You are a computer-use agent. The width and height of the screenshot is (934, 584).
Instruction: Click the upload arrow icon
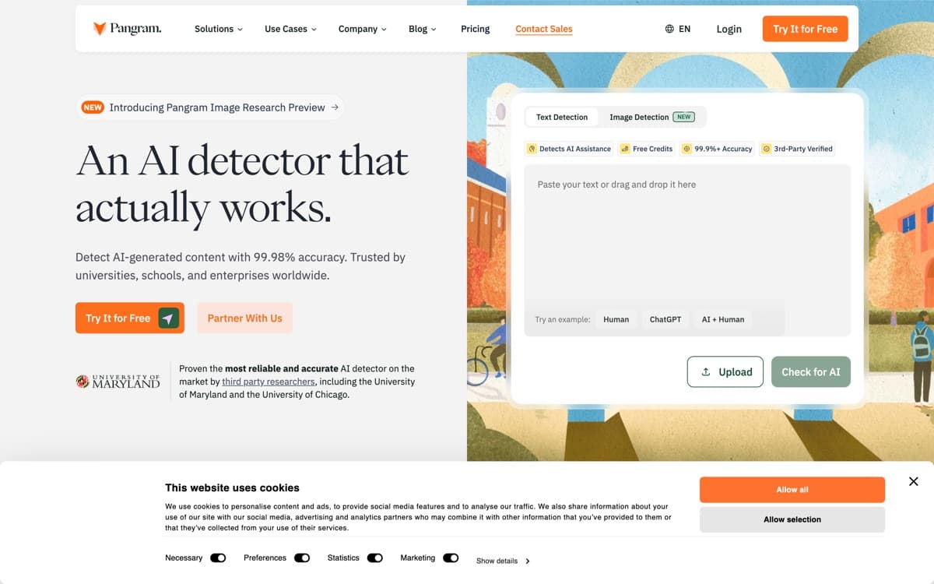(706, 372)
